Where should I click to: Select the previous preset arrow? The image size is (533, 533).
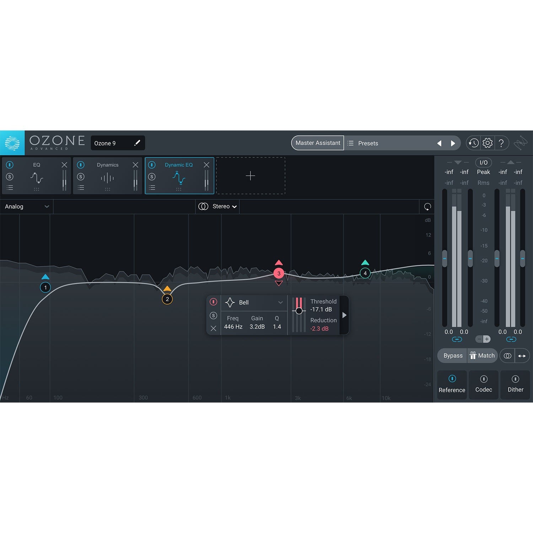point(440,143)
